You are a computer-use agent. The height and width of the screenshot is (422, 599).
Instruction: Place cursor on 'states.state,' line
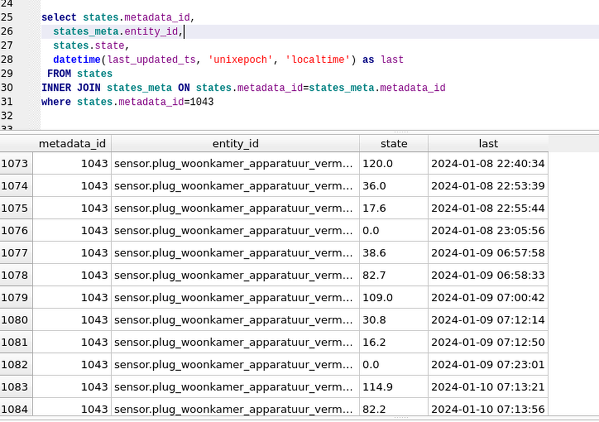(x=91, y=45)
